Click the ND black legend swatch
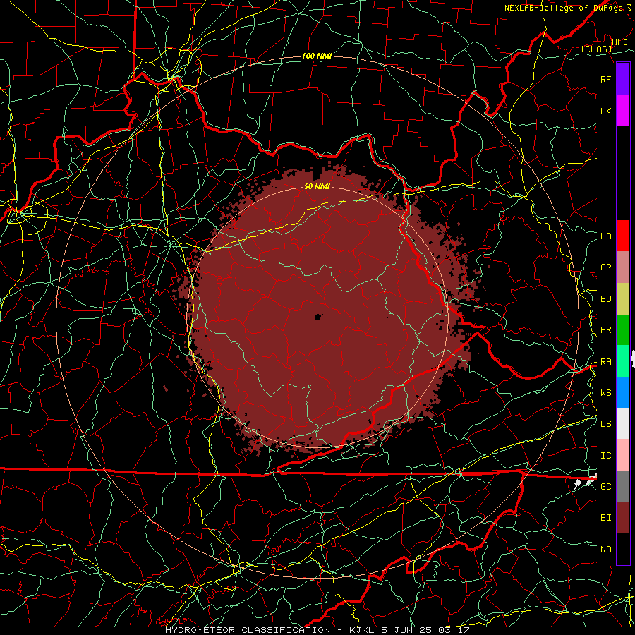Viewport: 635px width, 635px height. [x=623, y=549]
